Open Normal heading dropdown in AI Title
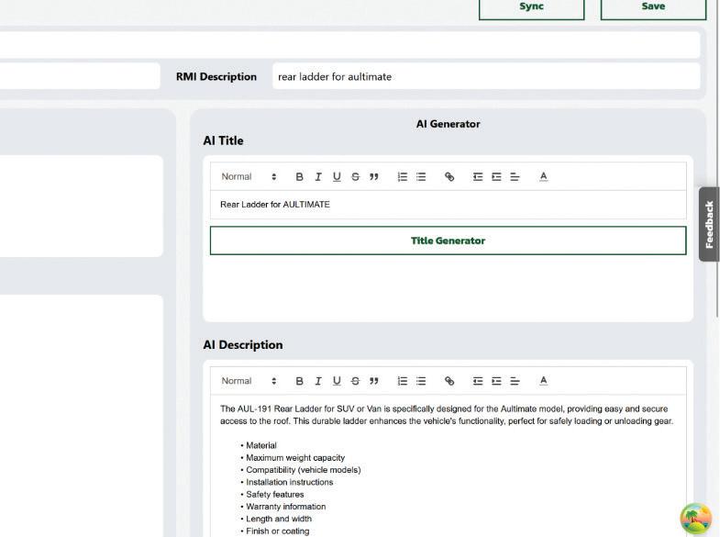 (249, 177)
